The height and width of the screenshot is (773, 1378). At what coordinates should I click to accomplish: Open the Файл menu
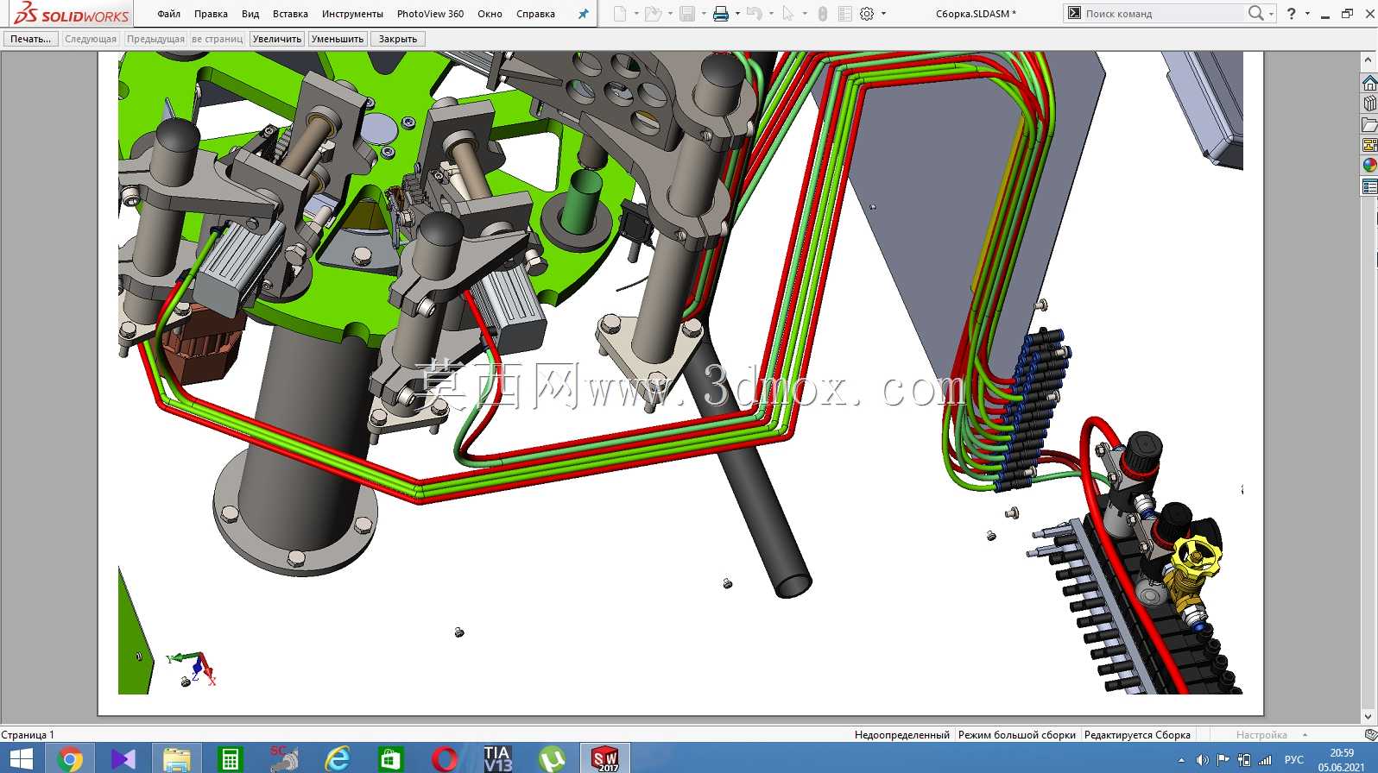(169, 14)
